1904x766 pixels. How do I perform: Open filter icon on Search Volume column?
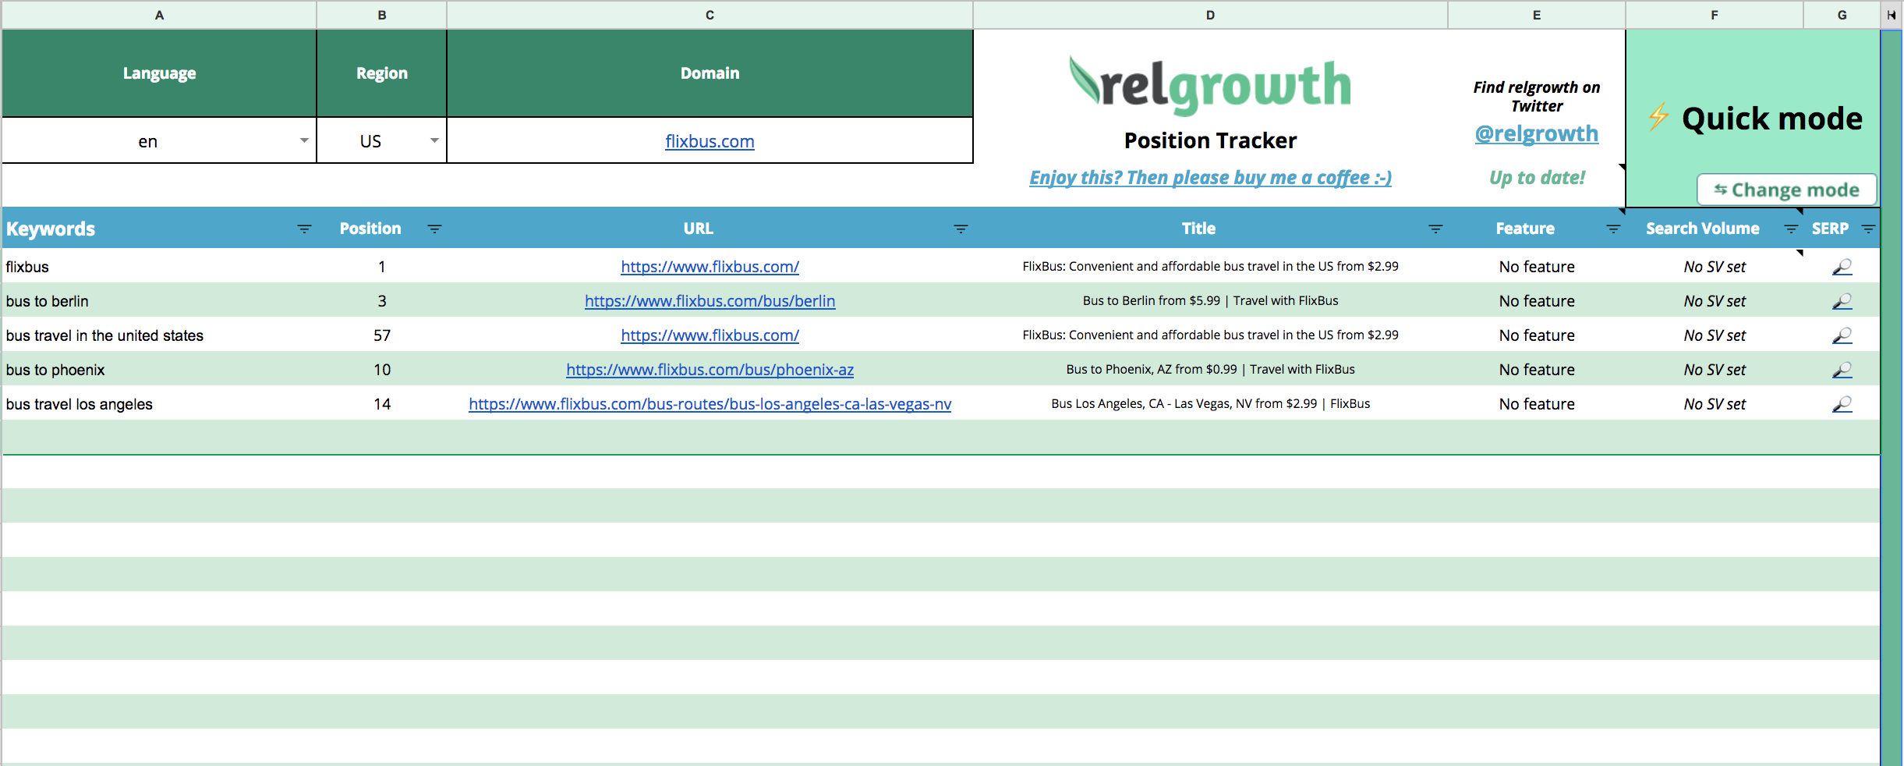tap(1791, 229)
